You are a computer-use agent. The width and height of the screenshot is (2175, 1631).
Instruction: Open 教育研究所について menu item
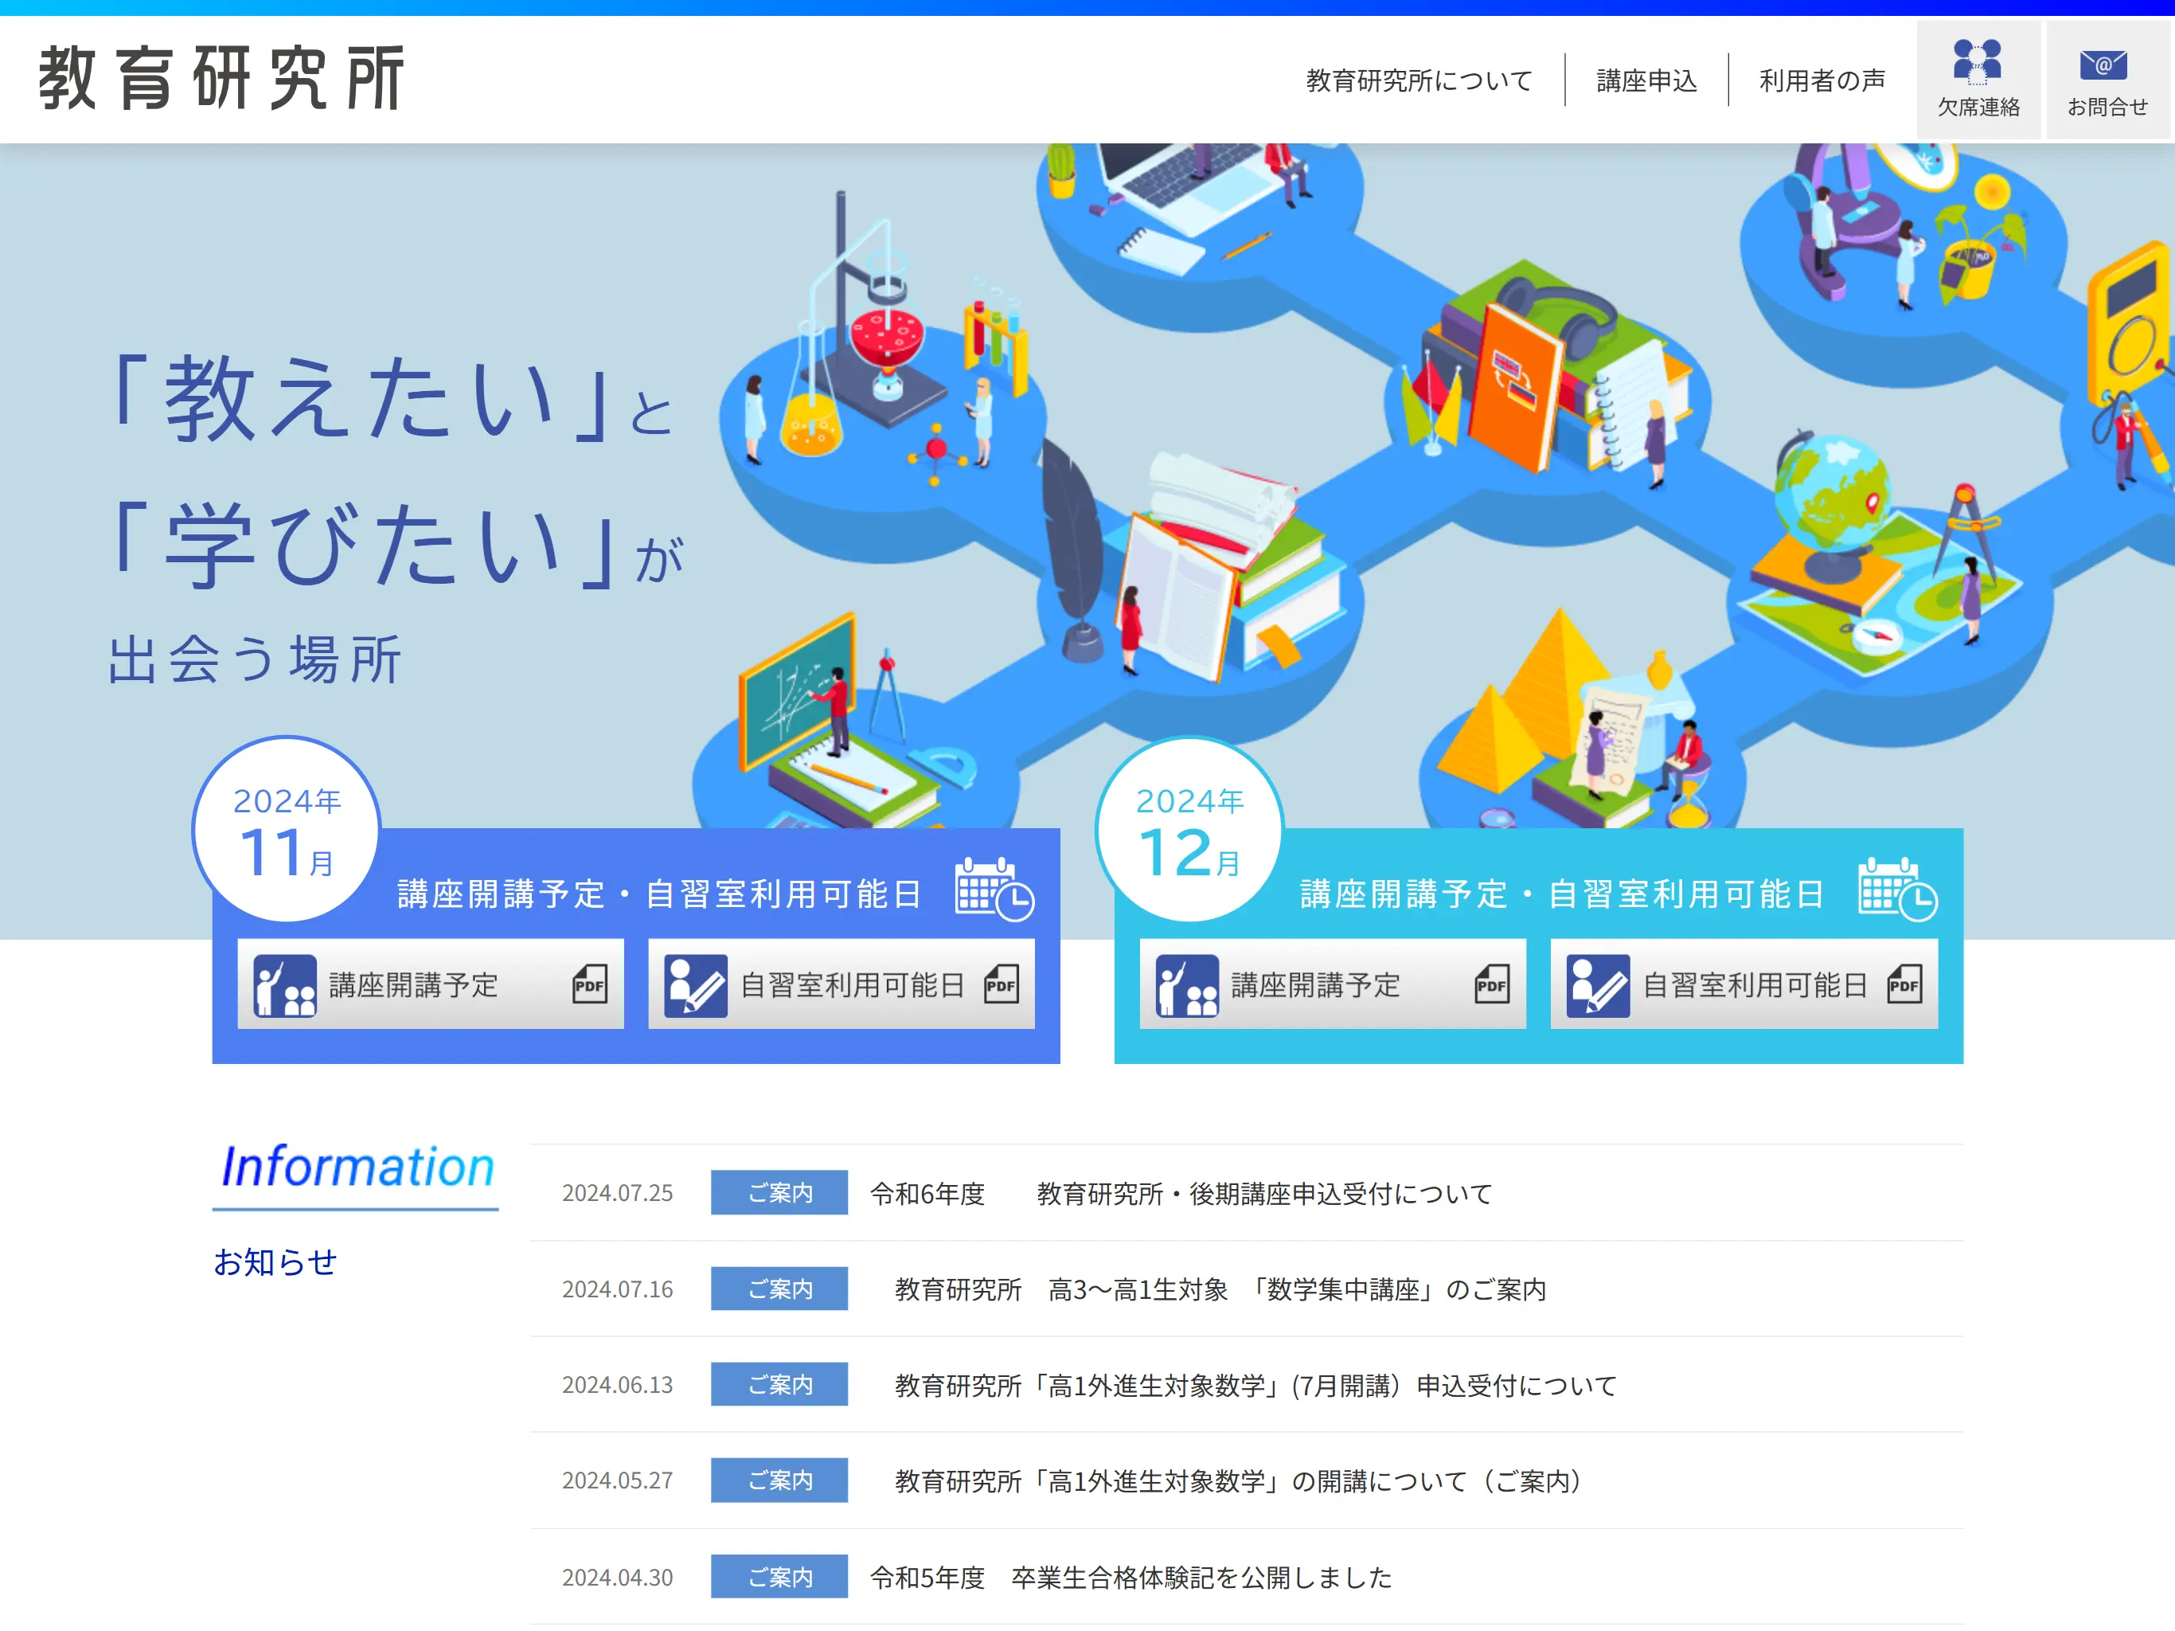pyautogui.click(x=1418, y=80)
